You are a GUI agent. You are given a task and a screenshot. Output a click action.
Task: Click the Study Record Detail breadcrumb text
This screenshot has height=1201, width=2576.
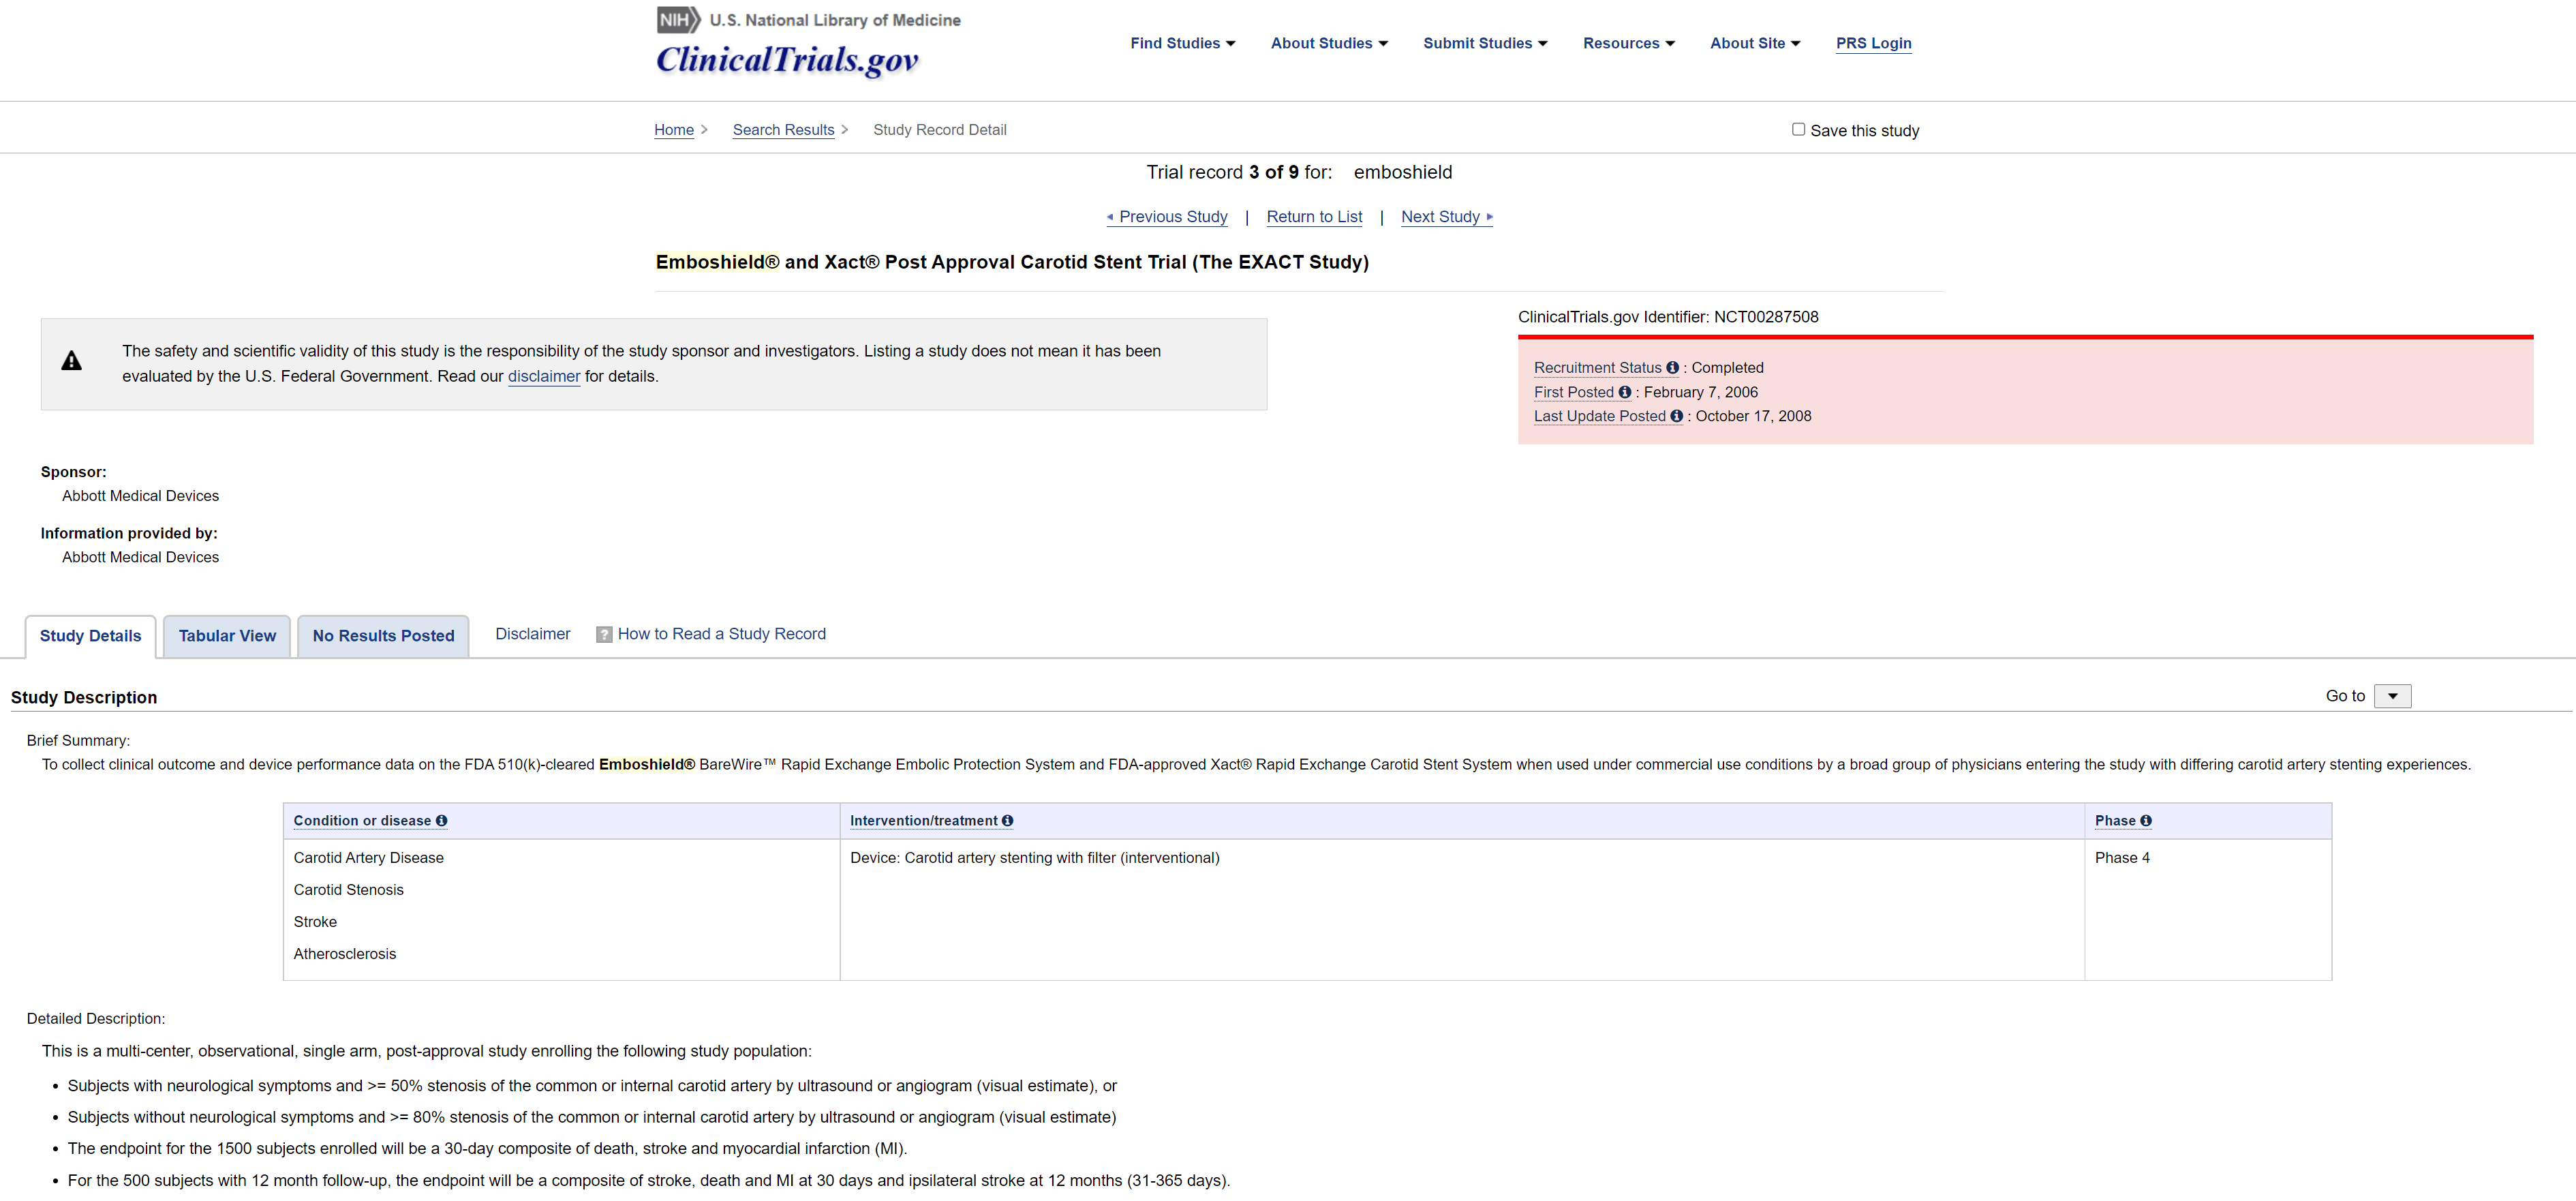click(x=940, y=130)
